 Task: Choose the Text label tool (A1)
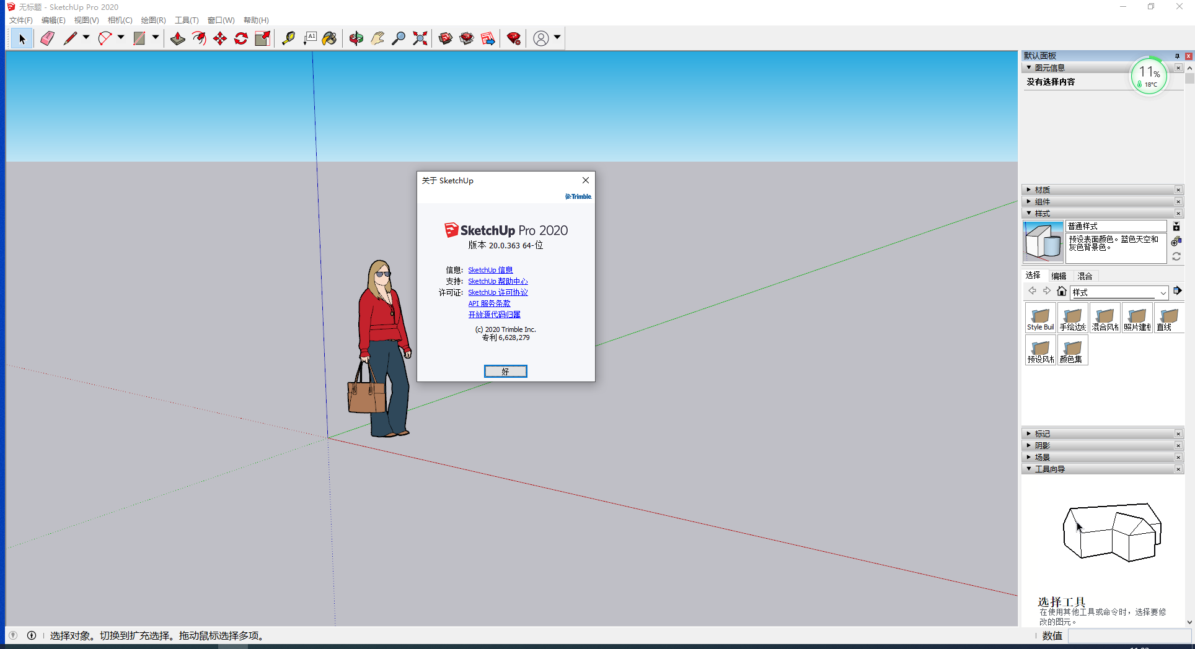point(310,38)
